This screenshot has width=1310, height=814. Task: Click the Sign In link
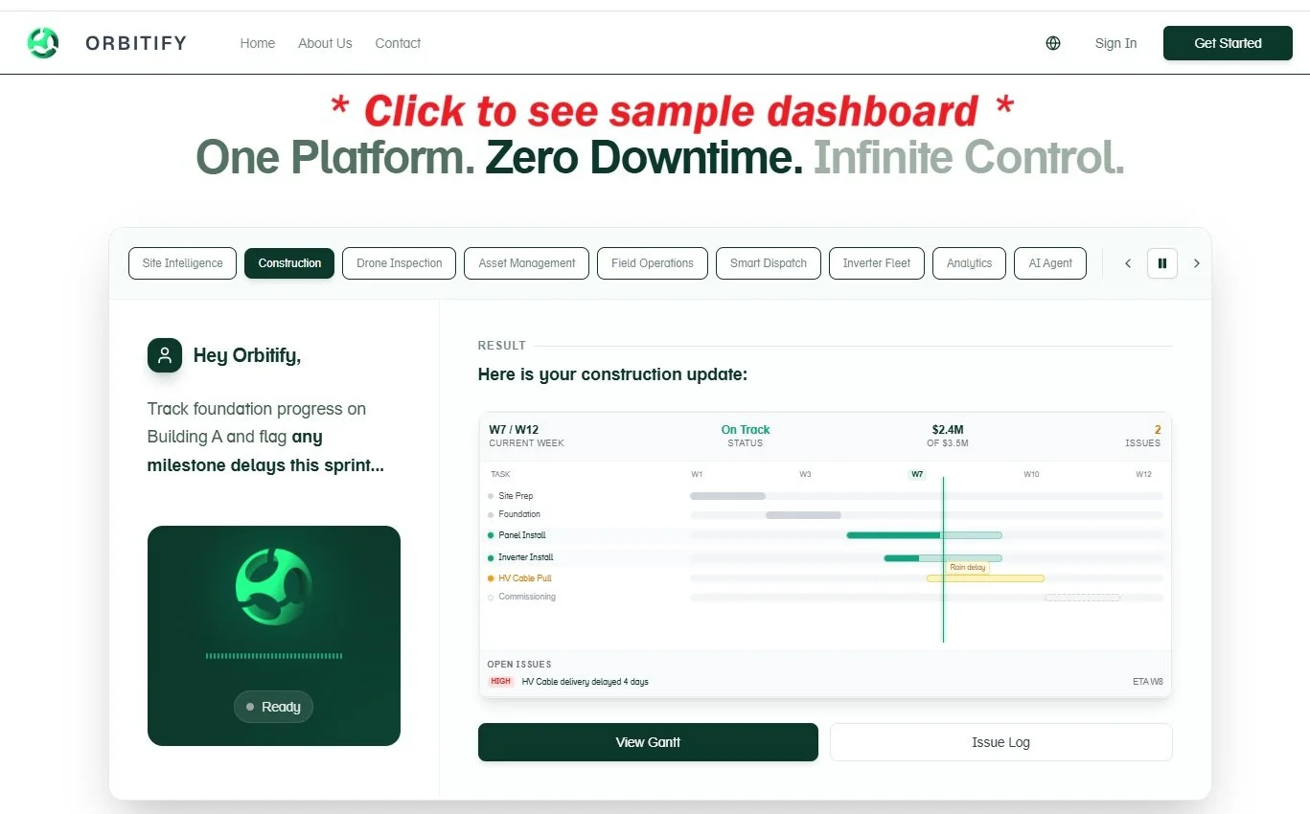[x=1116, y=43]
